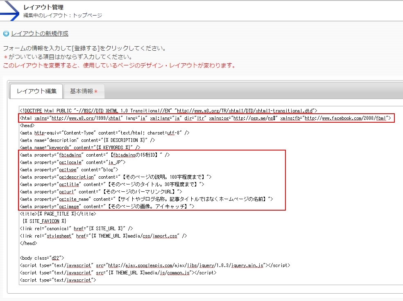Click the og:description meta line

coord(123,177)
